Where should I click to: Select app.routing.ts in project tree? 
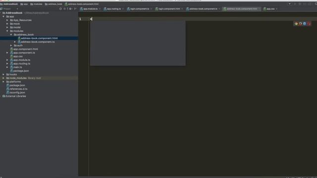pos(22,64)
